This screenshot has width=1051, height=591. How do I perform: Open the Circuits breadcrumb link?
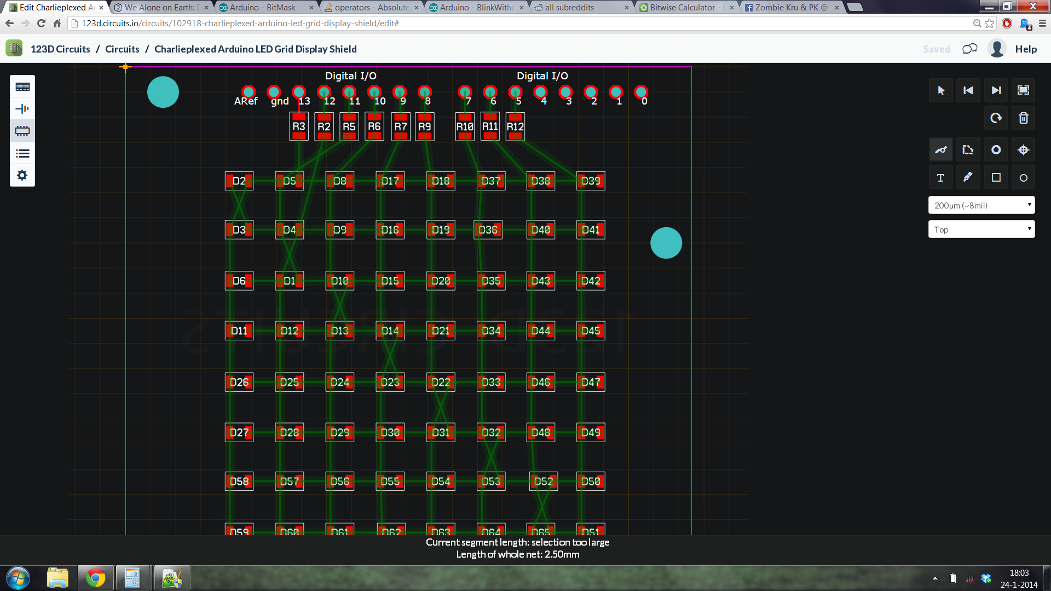click(x=122, y=49)
